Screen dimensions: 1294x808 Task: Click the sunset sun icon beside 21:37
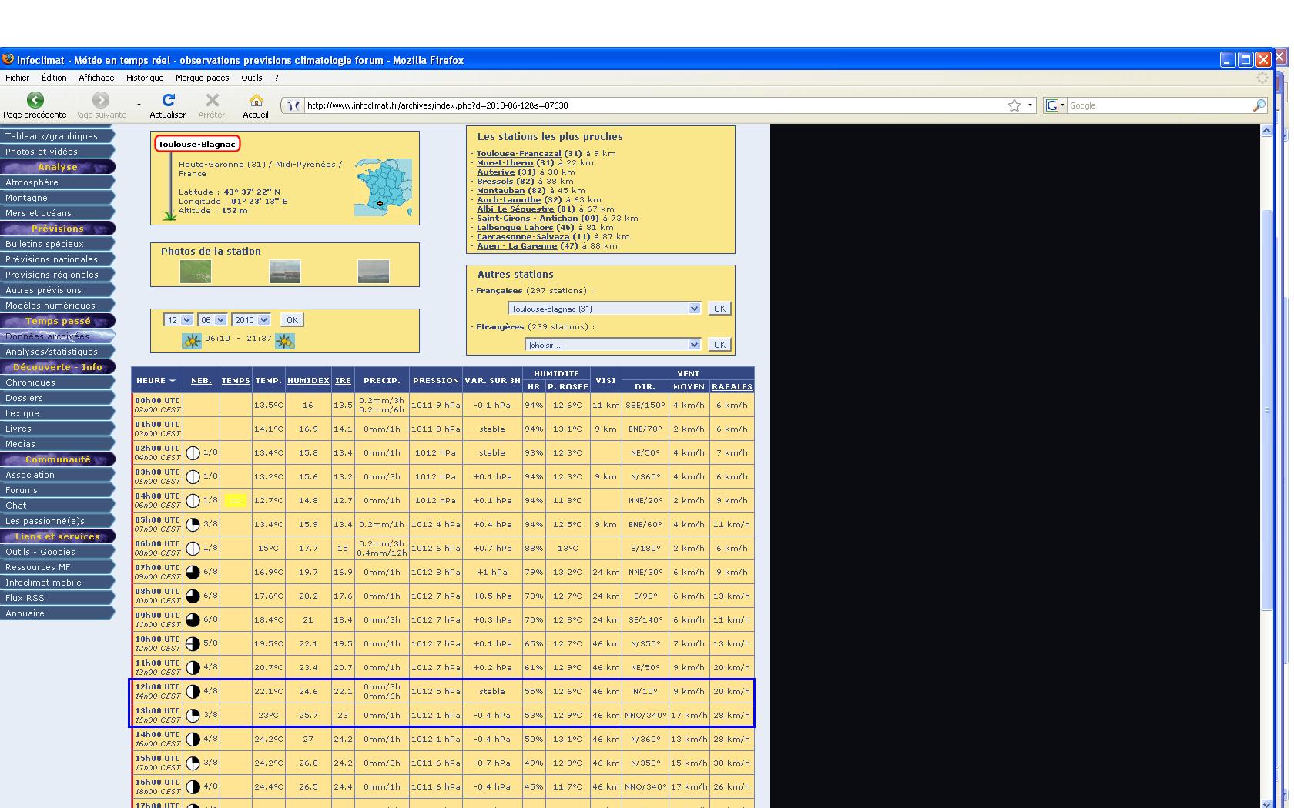click(285, 341)
